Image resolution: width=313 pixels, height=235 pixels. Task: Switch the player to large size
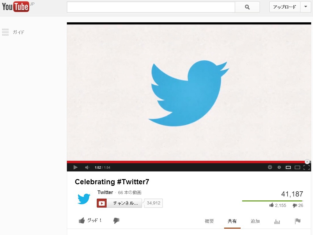tap(297, 167)
